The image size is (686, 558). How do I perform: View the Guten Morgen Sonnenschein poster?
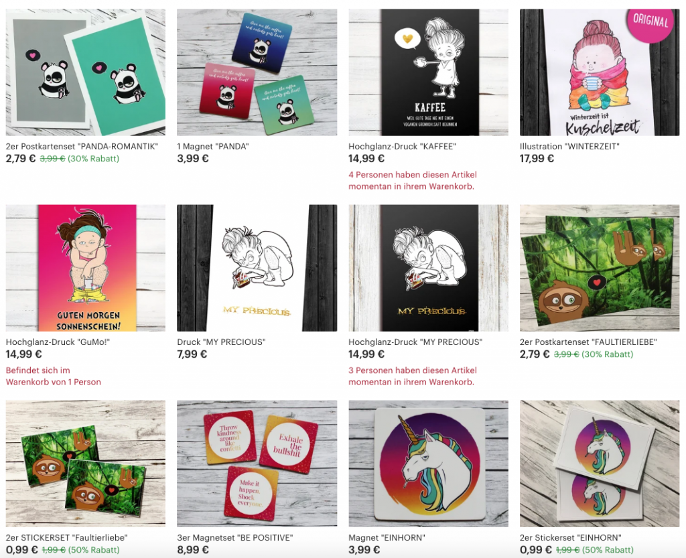tap(86, 268)
